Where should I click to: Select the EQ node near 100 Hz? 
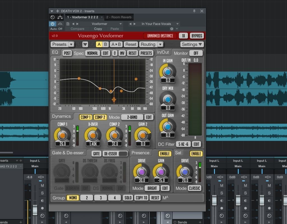(x=79, y=78)
